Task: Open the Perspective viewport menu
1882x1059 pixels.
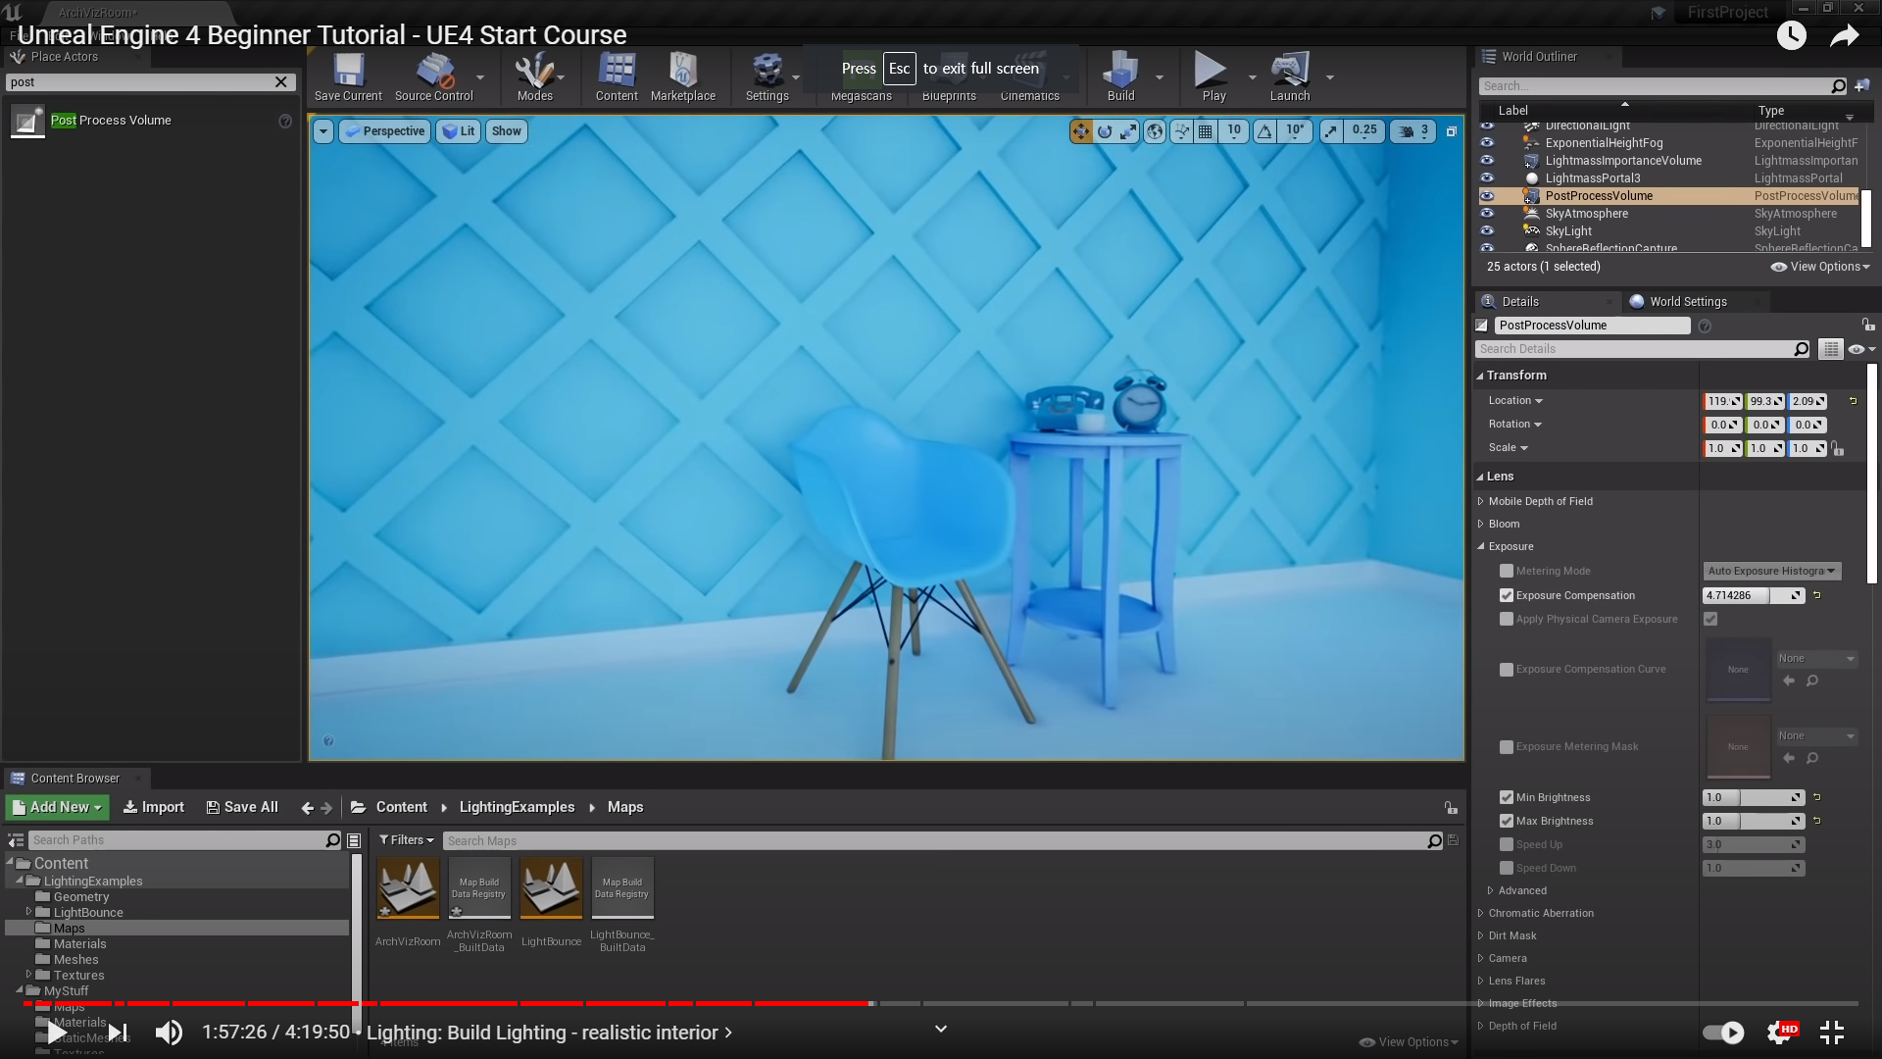Action: coord(385,130)
